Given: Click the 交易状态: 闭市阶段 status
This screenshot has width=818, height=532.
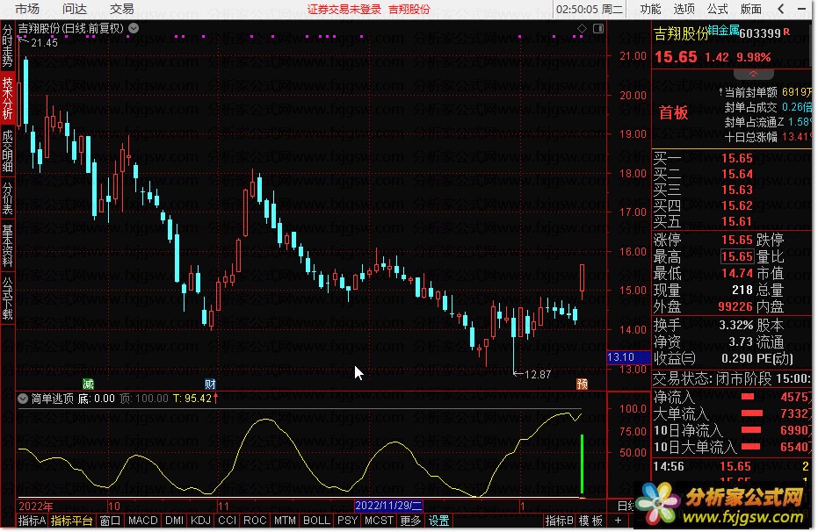Looking at the screenshot, I should (x=712, y=378).
